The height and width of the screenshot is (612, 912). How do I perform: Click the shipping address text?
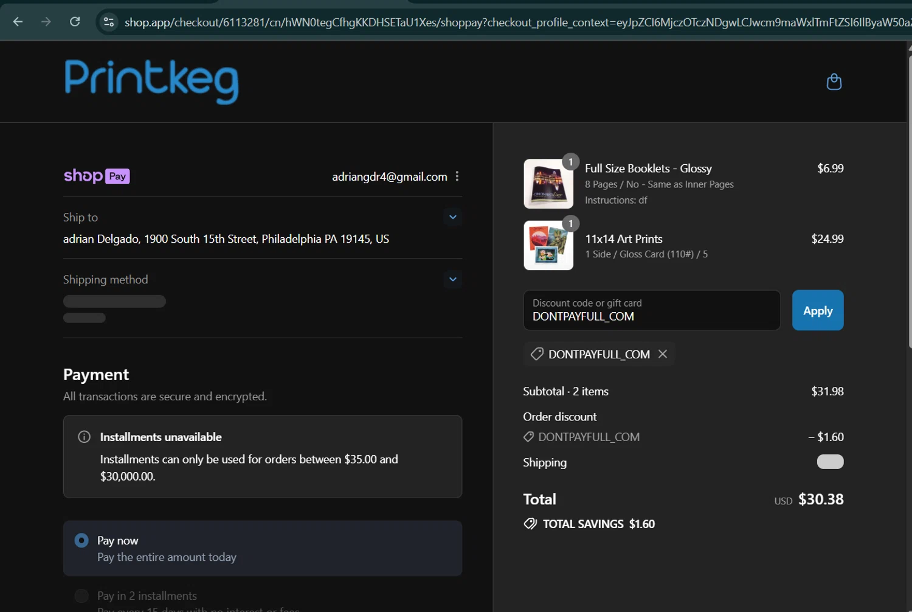click(x=226, y=239)
